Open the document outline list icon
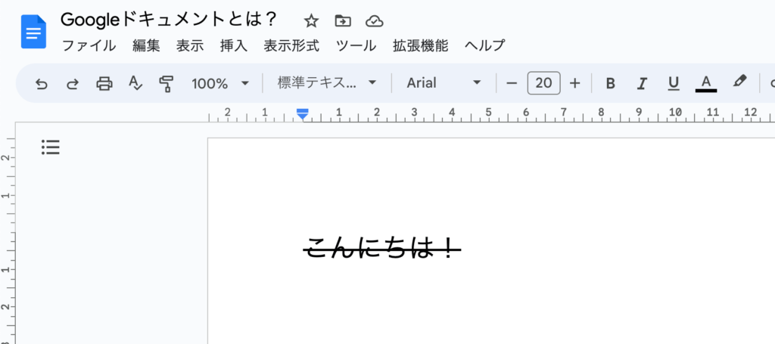 click(51, 147)
